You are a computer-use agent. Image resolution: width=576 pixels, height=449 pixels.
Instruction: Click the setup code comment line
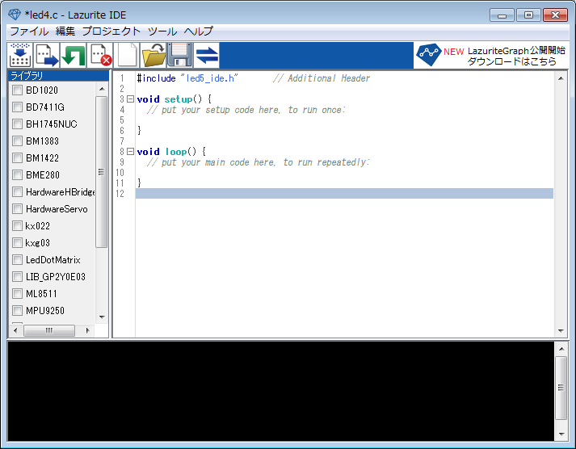246,110
